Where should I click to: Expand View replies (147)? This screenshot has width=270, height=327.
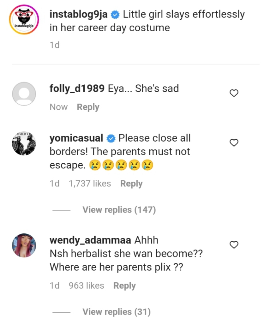pos(119,210)
